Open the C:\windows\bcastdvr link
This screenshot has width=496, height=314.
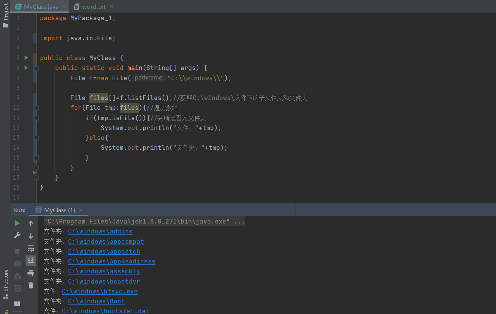104,281
